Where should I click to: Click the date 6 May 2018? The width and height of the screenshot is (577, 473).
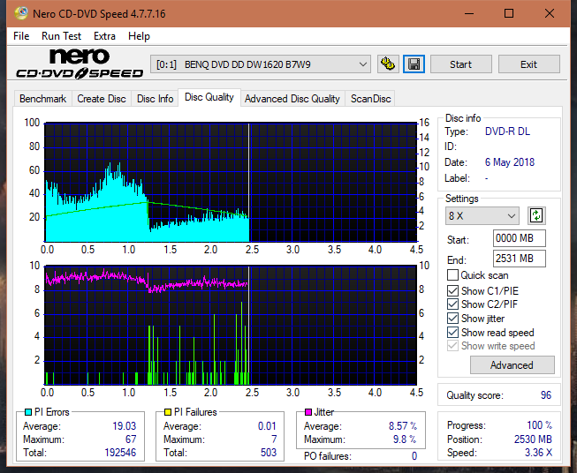510,162
